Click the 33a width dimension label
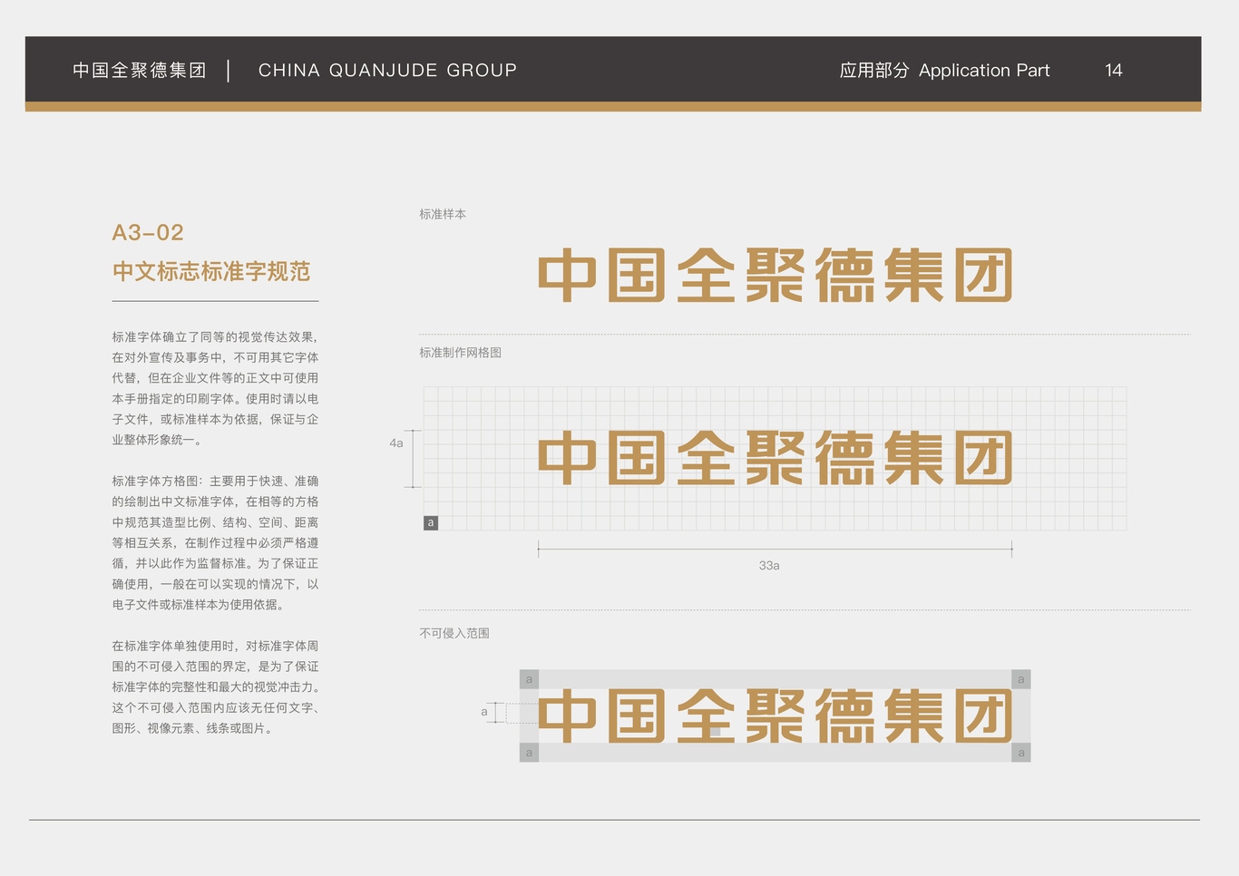1239x876 pixels. click(769, 565)
